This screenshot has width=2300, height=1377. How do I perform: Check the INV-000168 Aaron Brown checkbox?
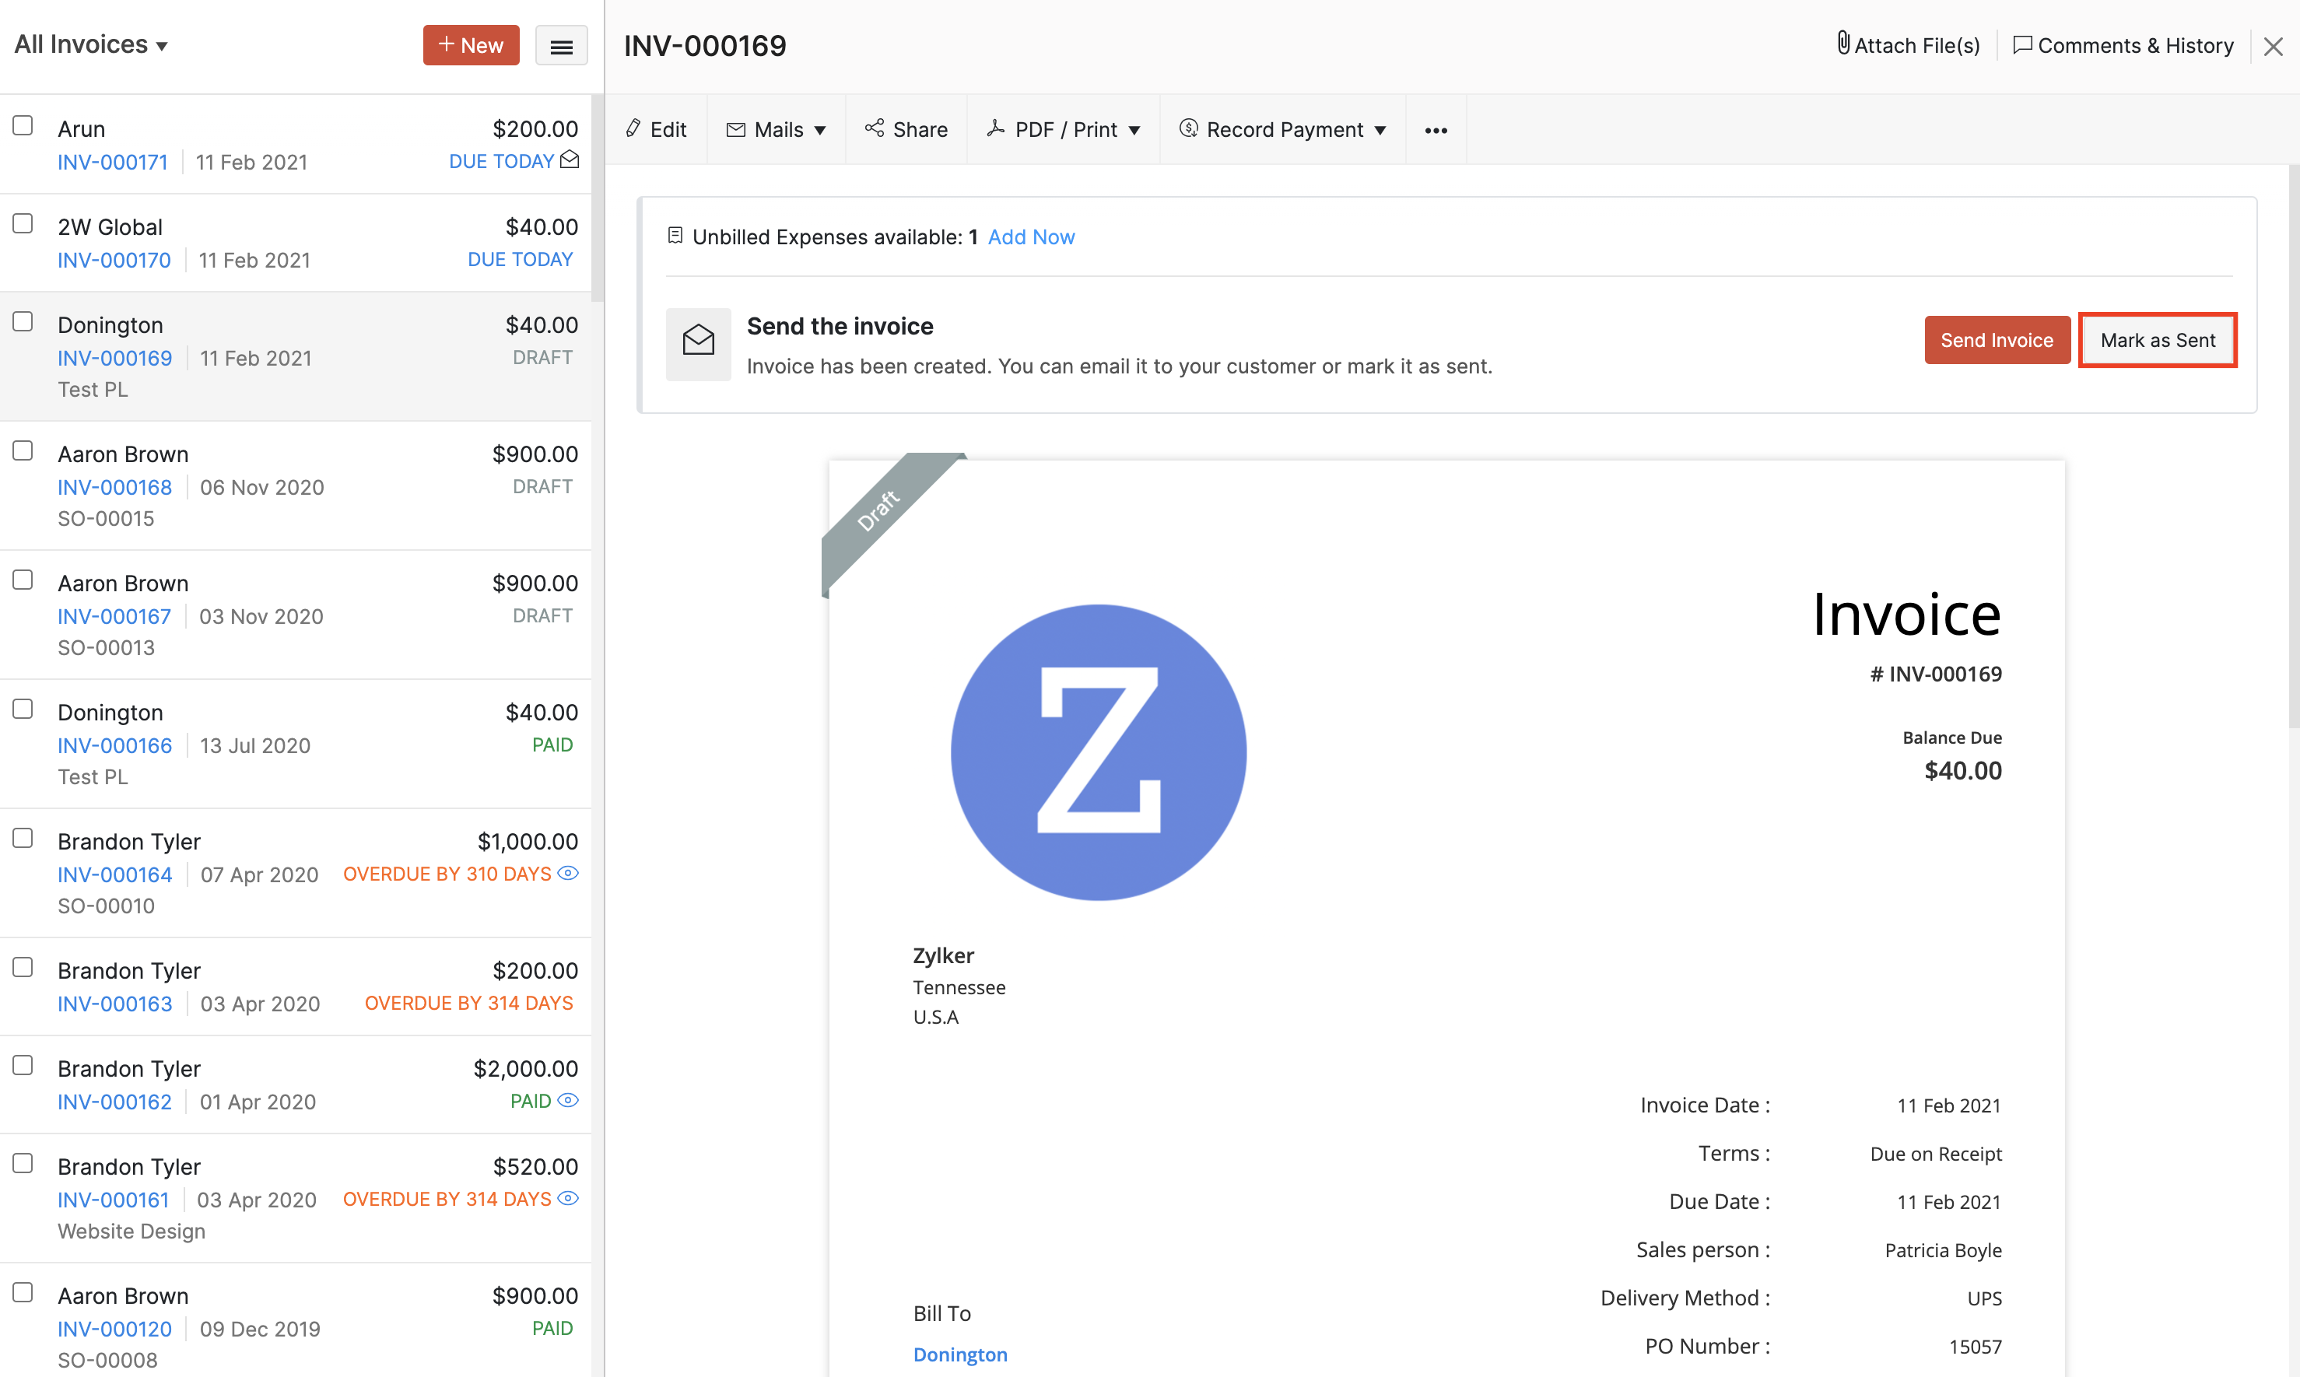[23, 451]
